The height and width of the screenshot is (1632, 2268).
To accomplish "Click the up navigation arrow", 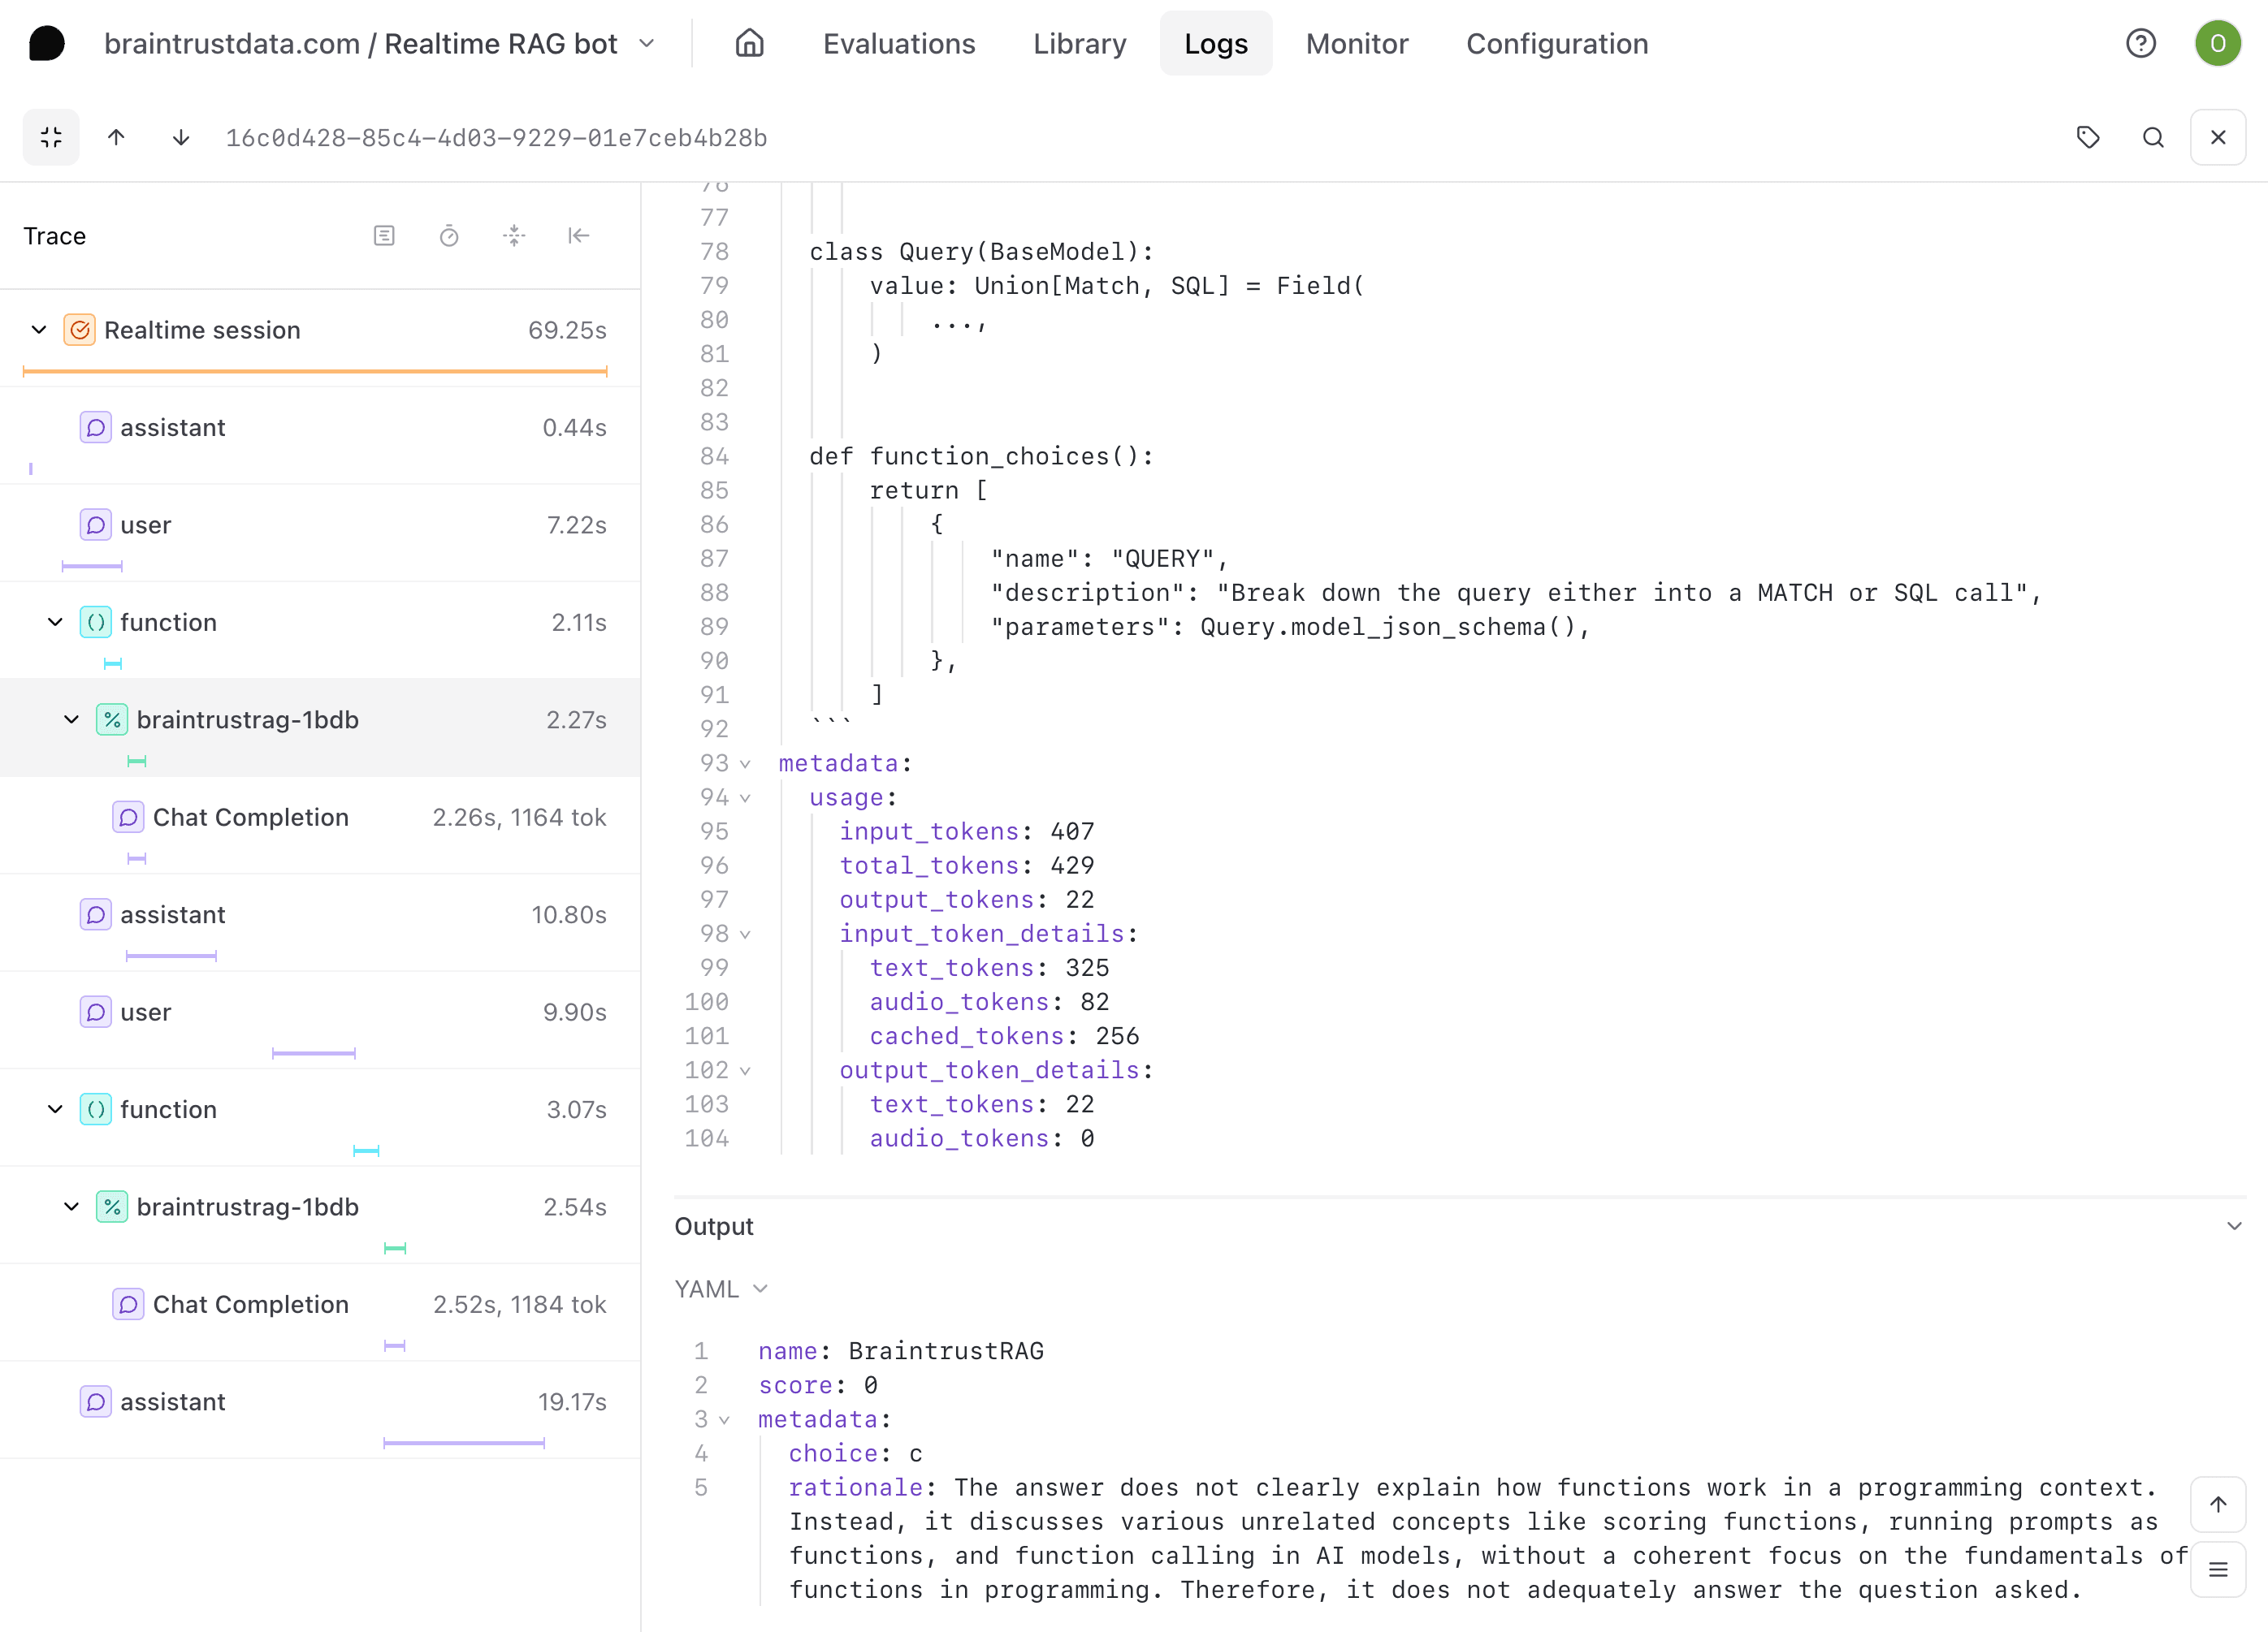I will point(116,137).
